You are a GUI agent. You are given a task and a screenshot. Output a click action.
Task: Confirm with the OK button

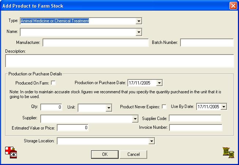(x=105, y=154)
